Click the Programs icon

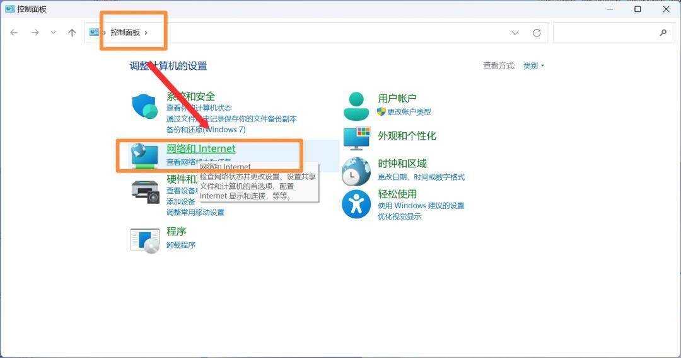click(145, 241)
